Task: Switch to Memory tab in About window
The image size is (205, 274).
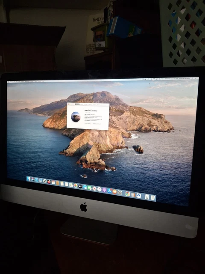Action: (x=90, y=104)
